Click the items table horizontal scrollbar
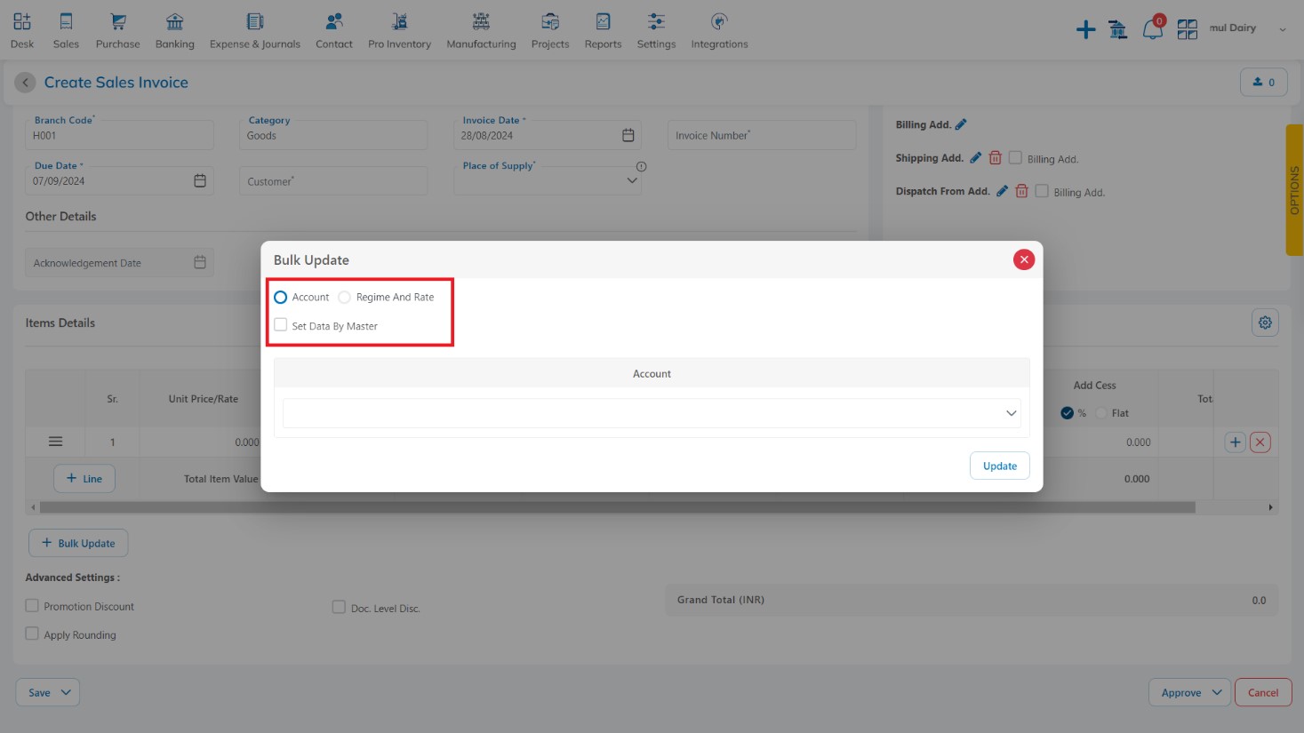 click(x=617, y=507)
